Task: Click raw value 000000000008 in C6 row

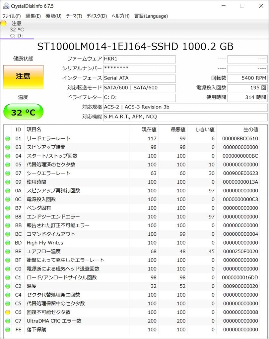Action: [x=240, y=312]
